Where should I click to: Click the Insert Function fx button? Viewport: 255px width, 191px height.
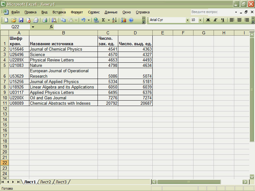click(51, 27)
